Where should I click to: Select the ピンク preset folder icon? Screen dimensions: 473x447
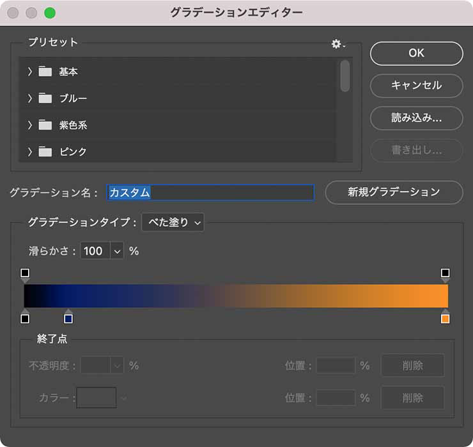(45, 152)
